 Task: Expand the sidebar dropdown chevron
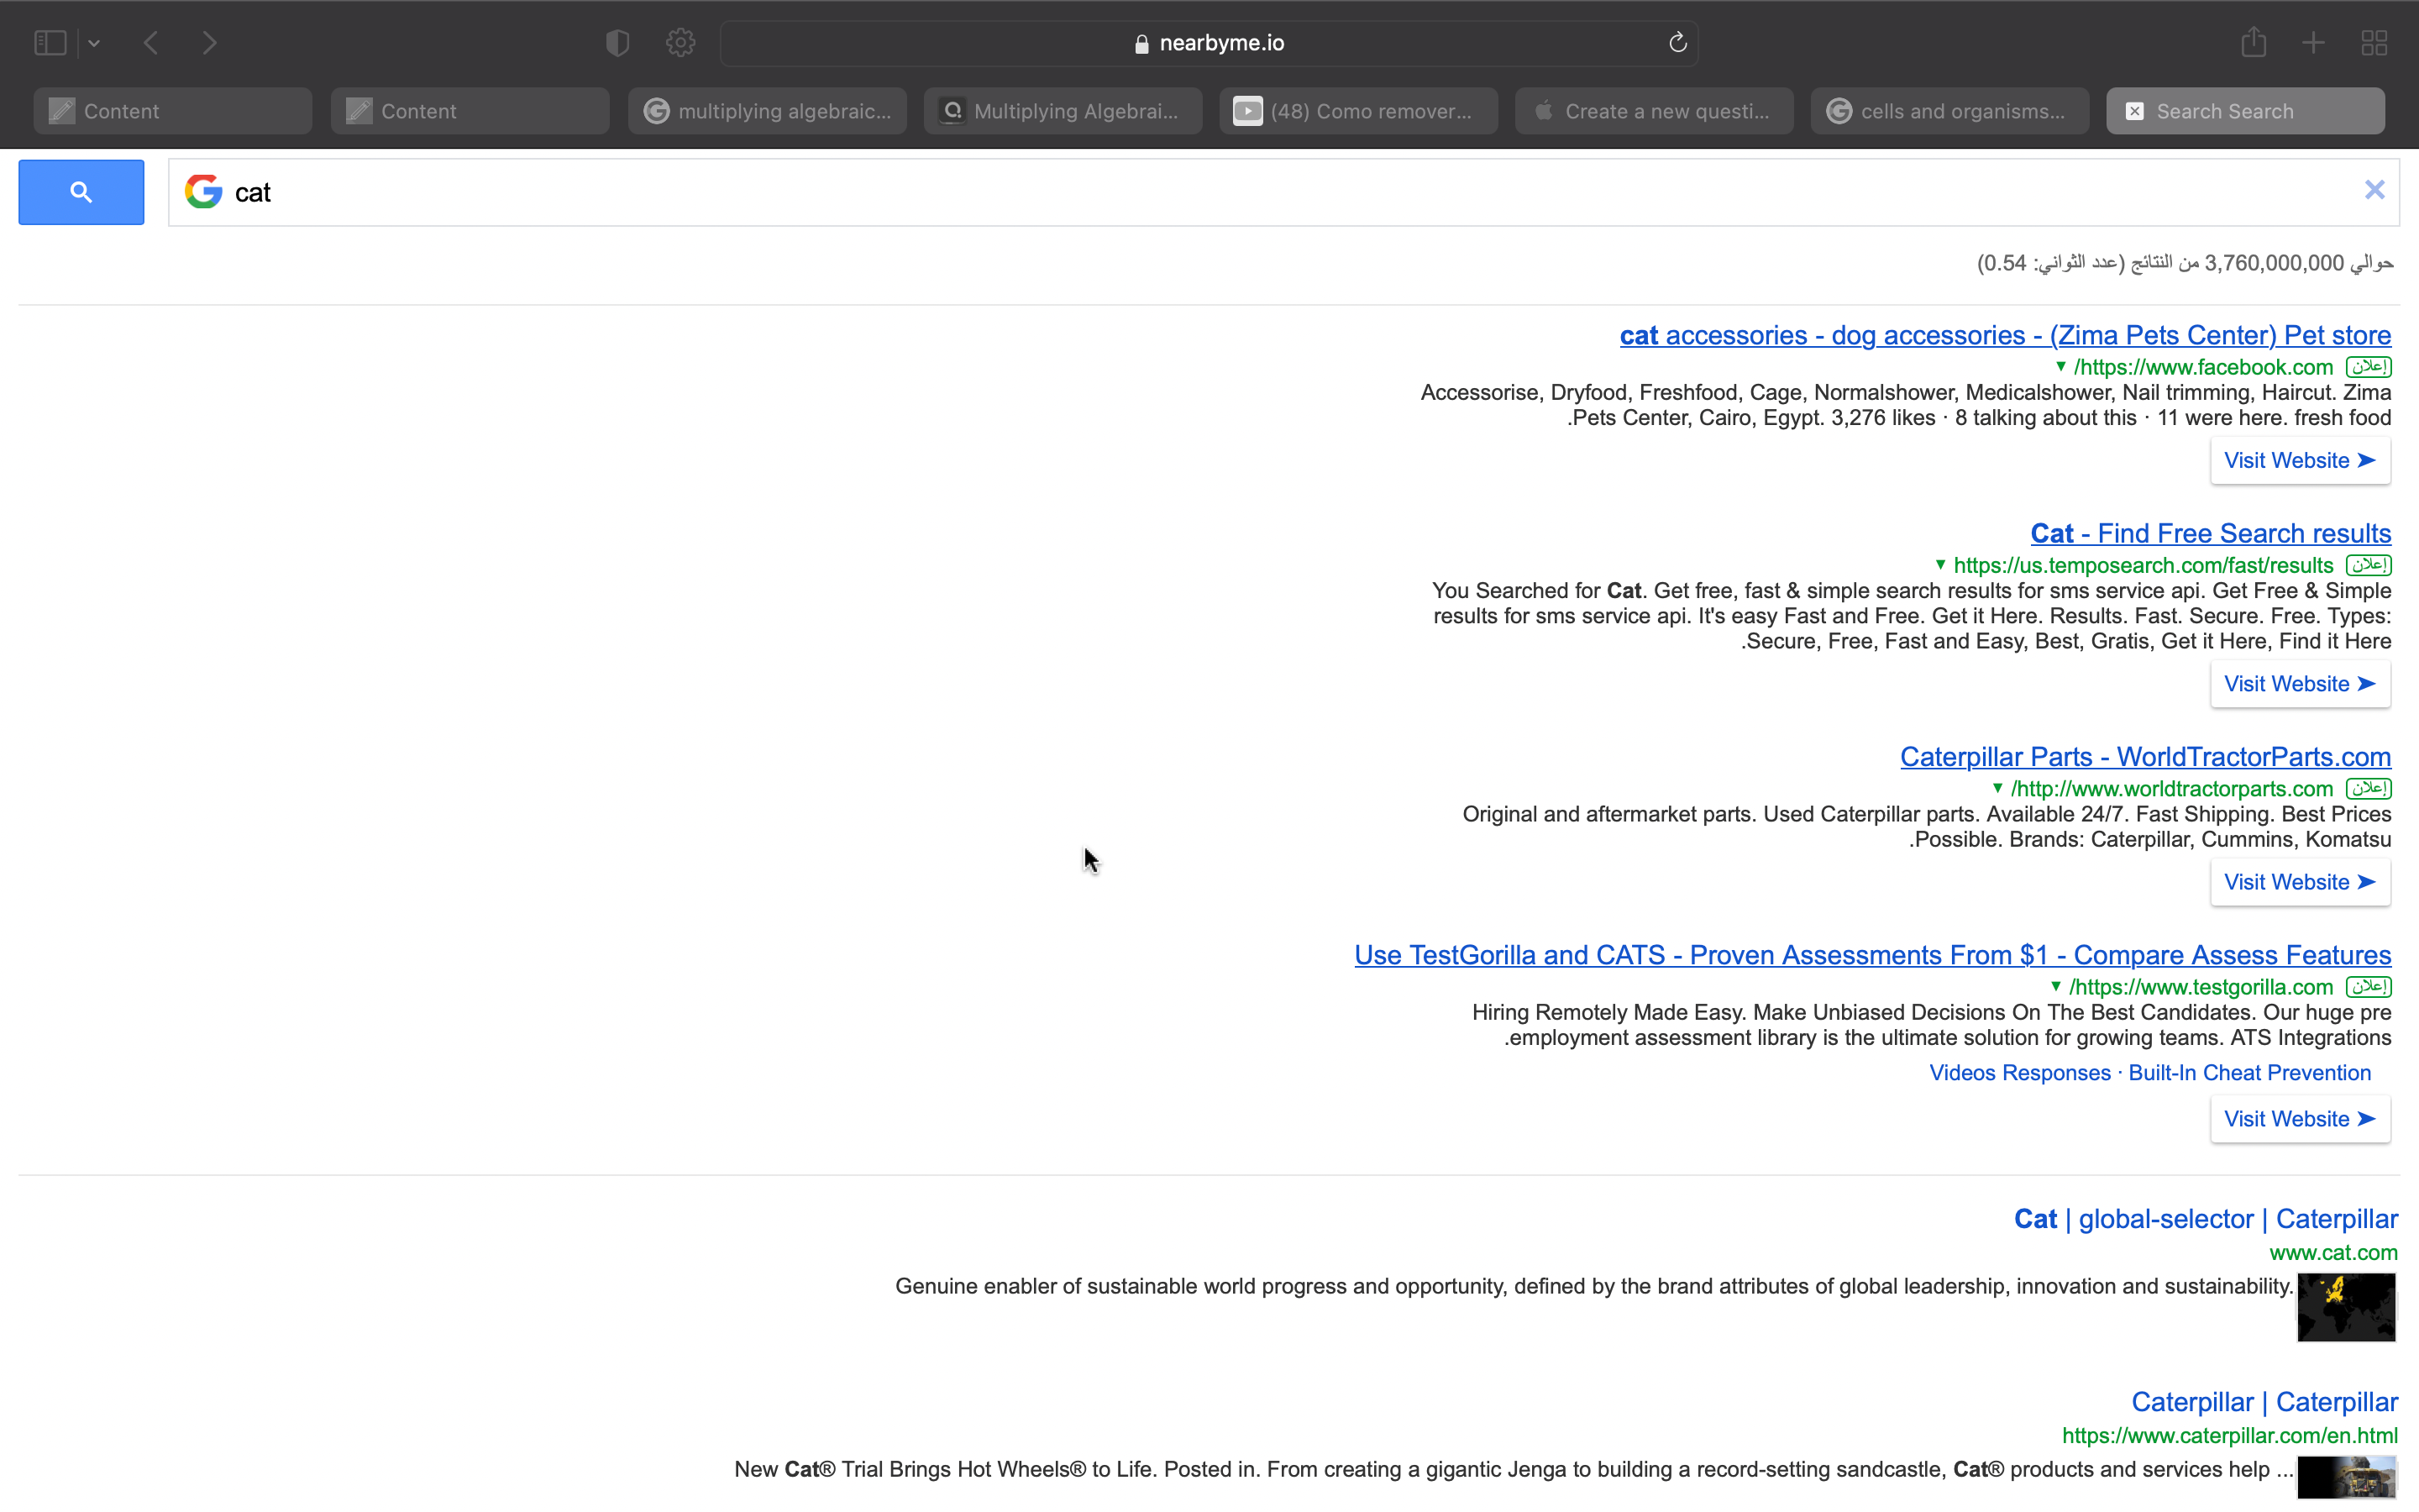(x=94, y=43)
